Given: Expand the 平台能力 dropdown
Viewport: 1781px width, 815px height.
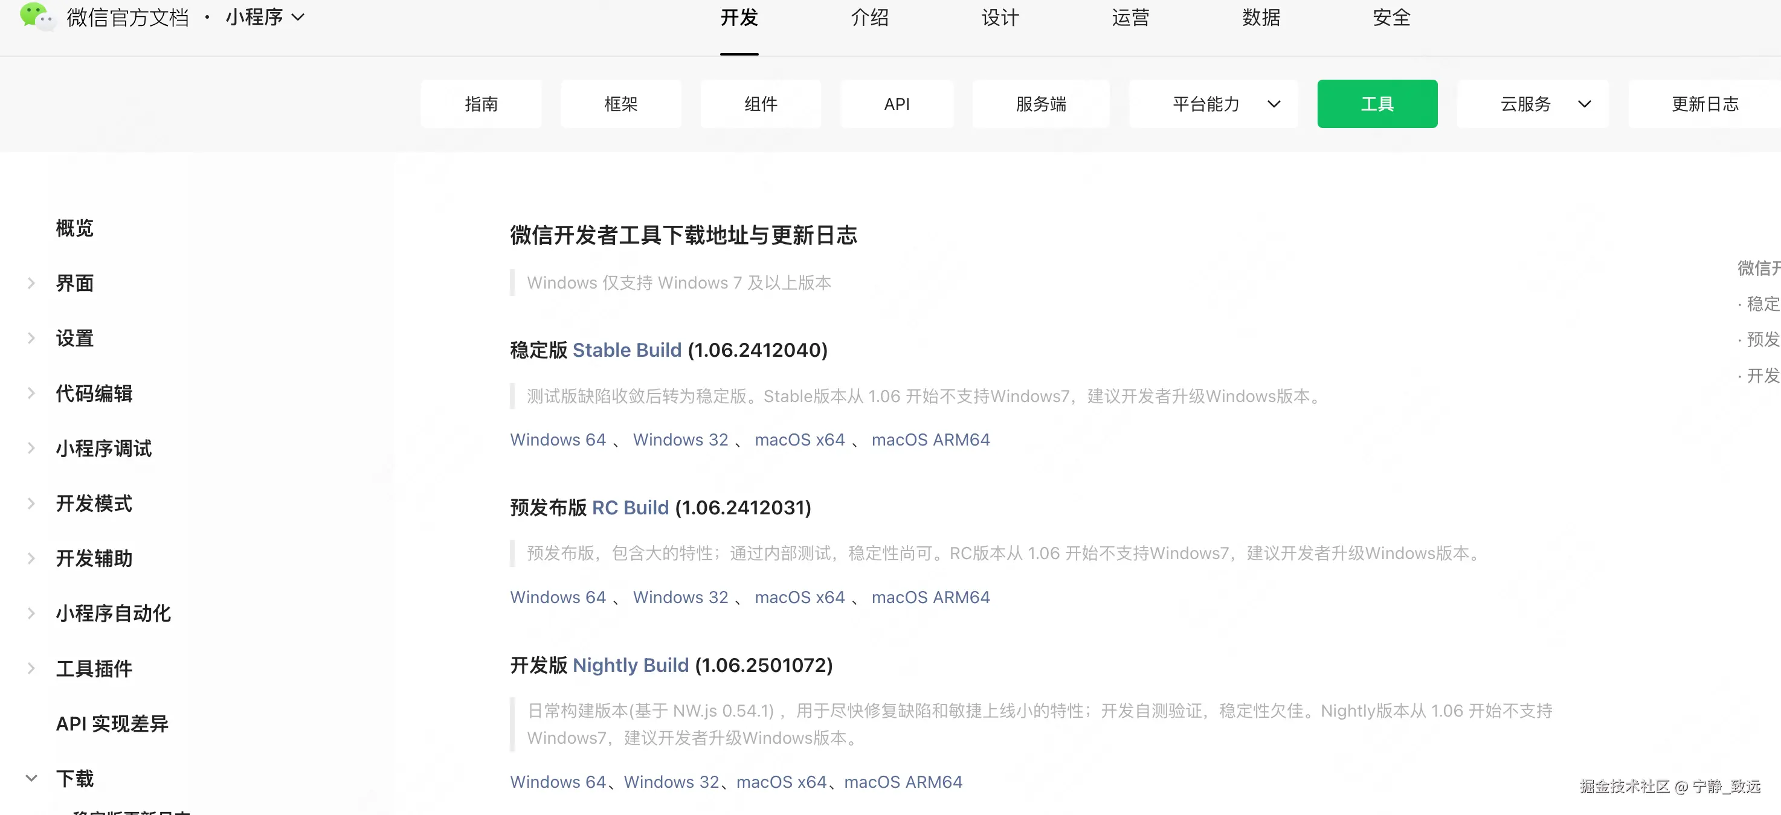Looking at the screenshot, I should 1213,104.
